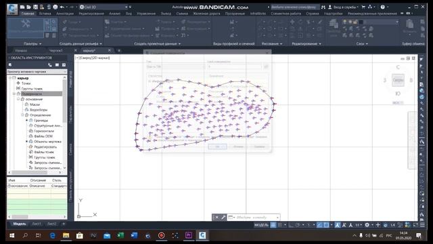Open the Аннотации ribbon tab

click(x=65, y=14)
